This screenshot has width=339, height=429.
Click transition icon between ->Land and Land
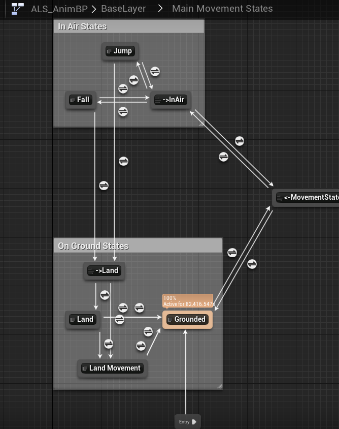tap(105, 295)
